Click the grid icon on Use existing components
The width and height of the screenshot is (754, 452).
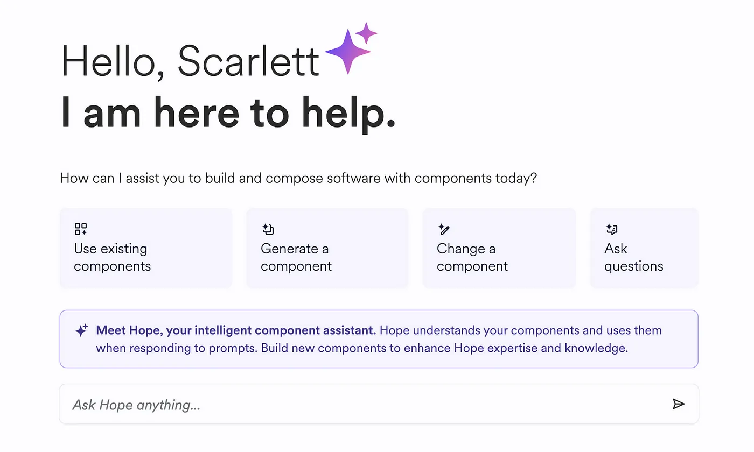[x=81, y=229]
